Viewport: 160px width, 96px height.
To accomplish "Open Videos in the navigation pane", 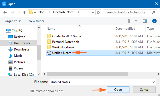I will (18, 68).
